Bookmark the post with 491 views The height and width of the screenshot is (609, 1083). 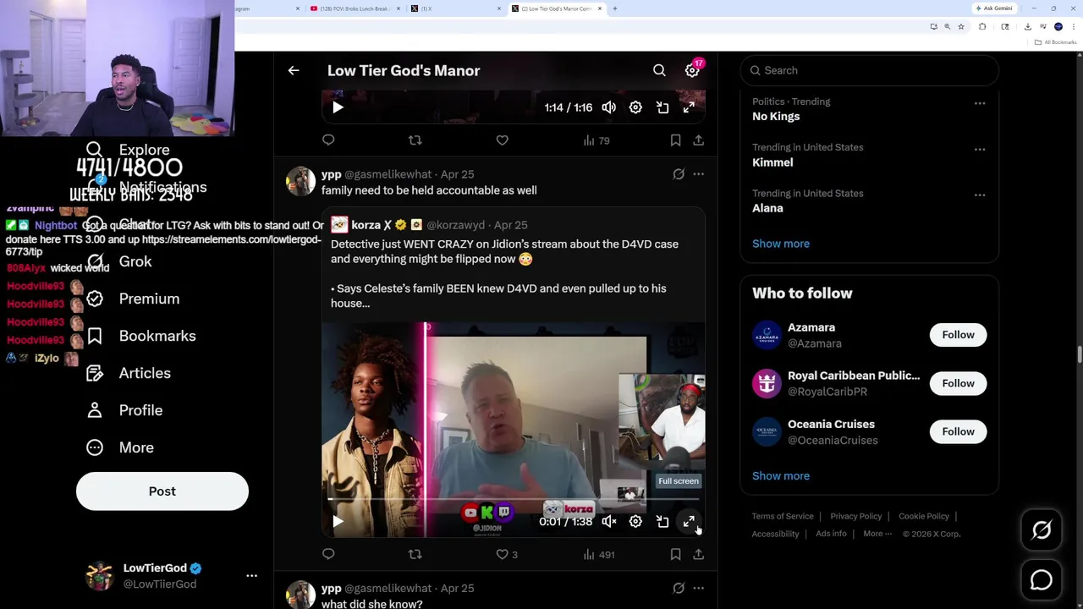tap(675, 555)
